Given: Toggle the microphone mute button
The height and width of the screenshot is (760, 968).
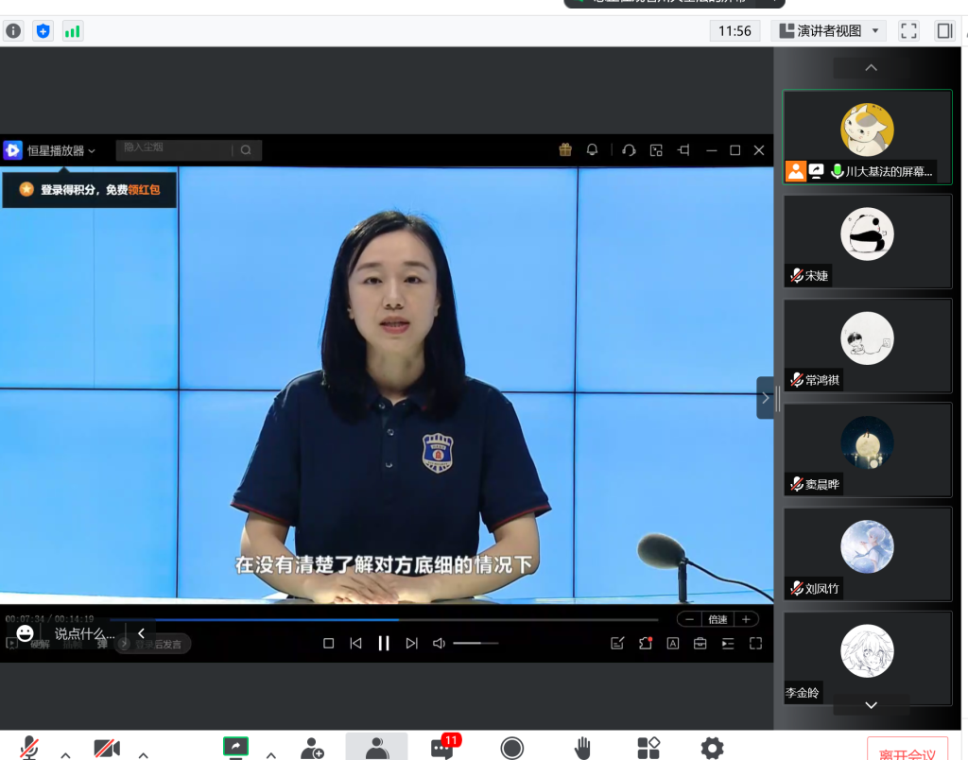Looking at the screenshot, I should tap(29, 748).
